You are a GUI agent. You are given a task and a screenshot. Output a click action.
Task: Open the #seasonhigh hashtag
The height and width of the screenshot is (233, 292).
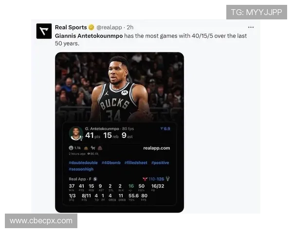(x=81, y=169)
